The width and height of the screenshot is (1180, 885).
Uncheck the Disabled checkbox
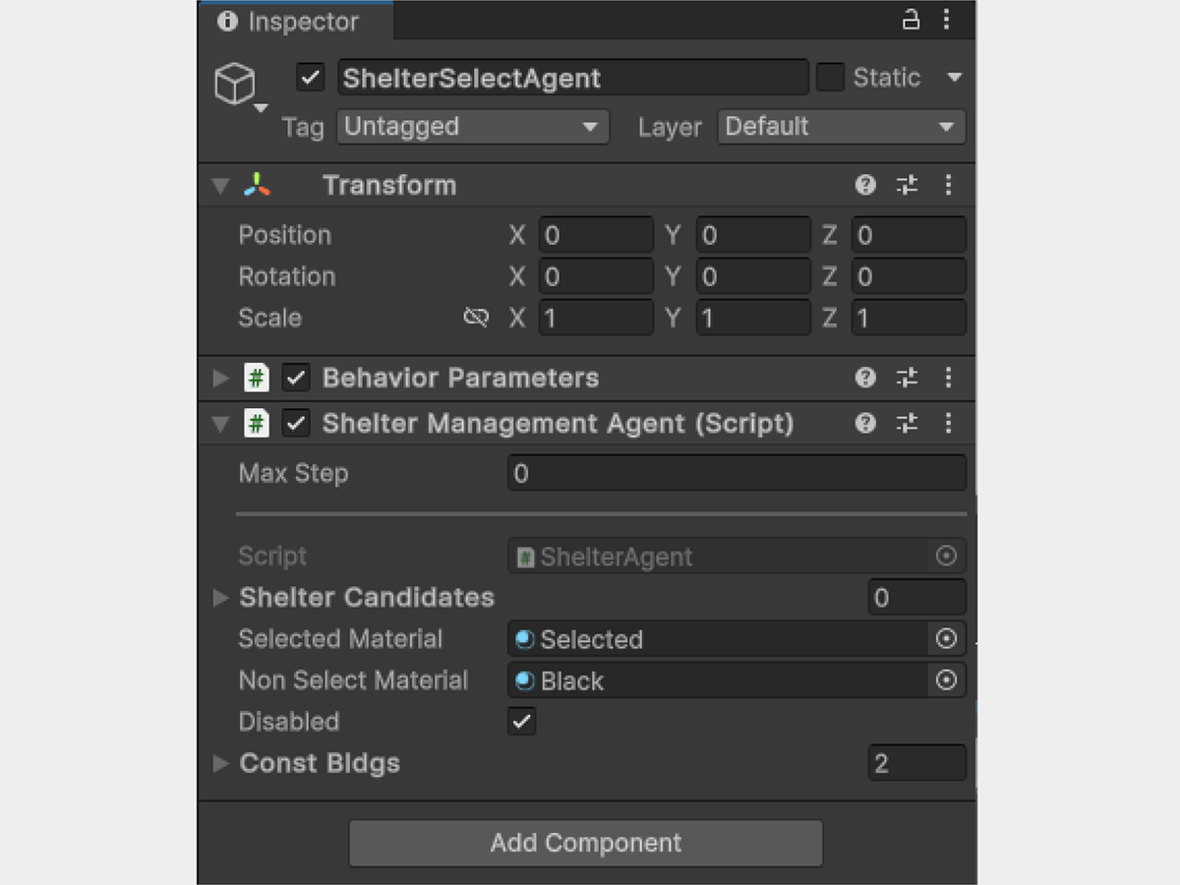(521, 722)
